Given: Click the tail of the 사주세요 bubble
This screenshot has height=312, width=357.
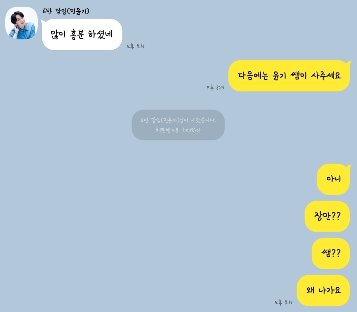Looking at the screenshot, I should pos(349,63).
